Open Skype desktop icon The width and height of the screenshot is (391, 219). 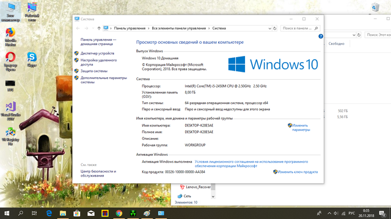[x=32, y=60]
